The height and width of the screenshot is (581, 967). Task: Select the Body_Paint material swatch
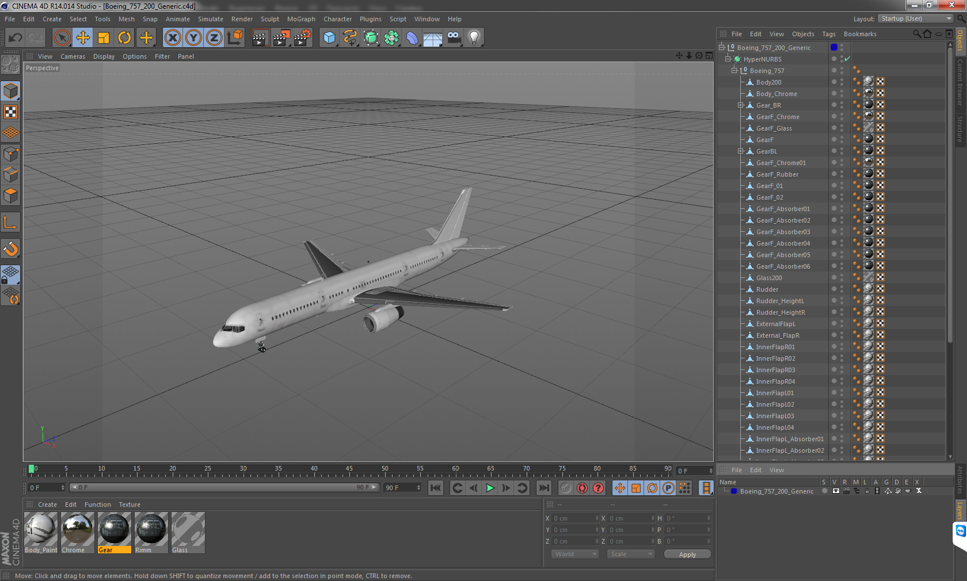(41, 533)
